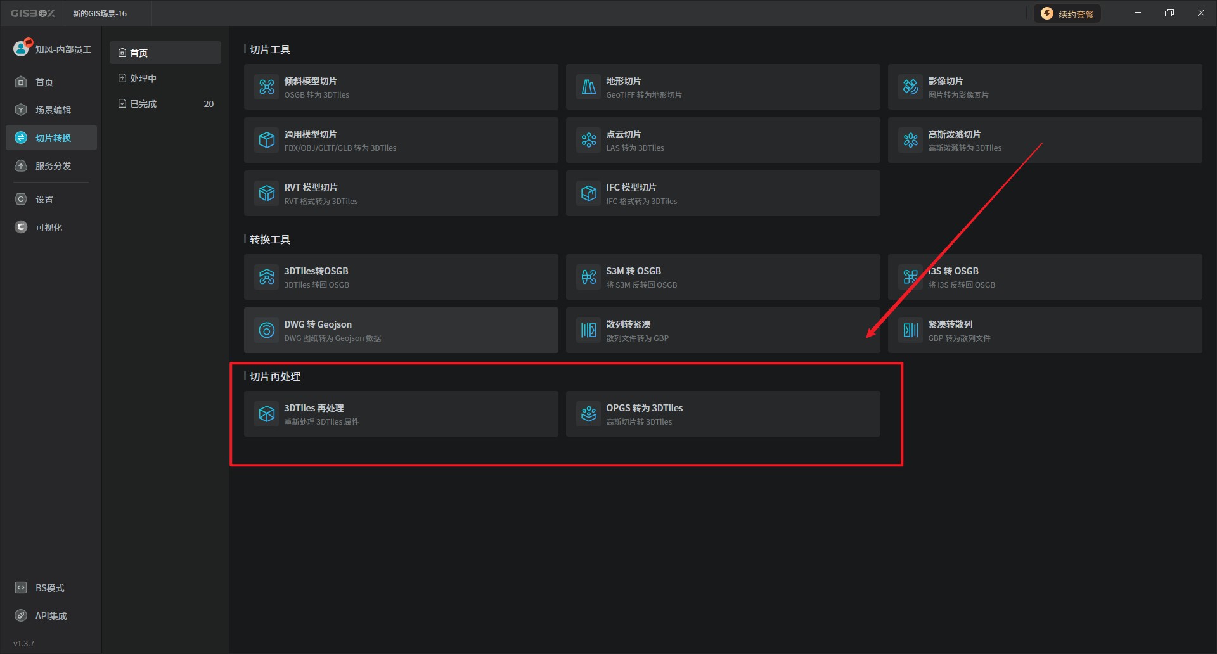Switch to BS模式
This screenshot has width=1217, height=654.
point(49,588)
